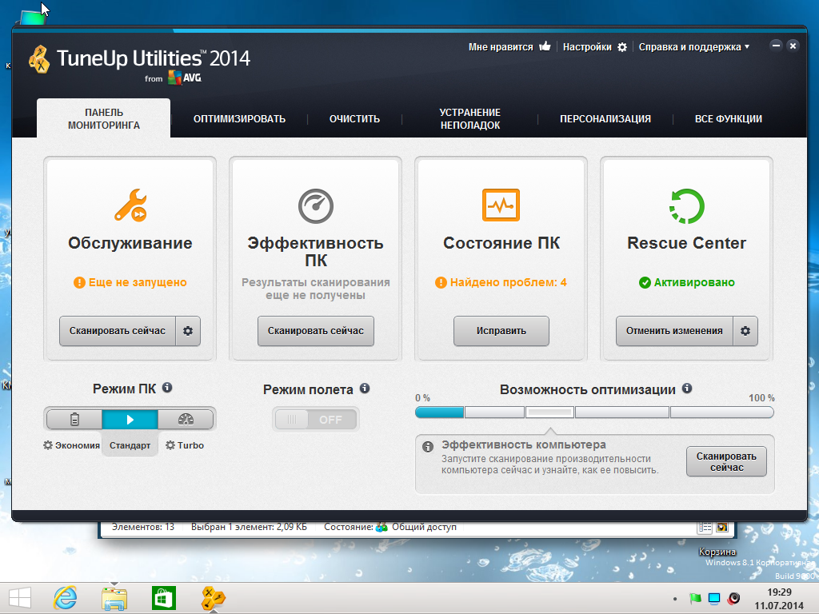The image size is (819, 614).
Task: Click the Turbo label
Action: (190, 445)
